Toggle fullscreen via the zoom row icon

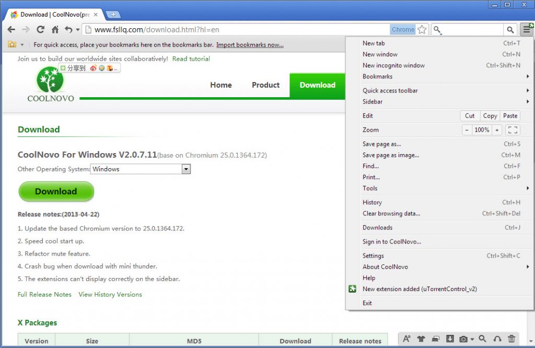pyautogui.click(x=513, y=130)
